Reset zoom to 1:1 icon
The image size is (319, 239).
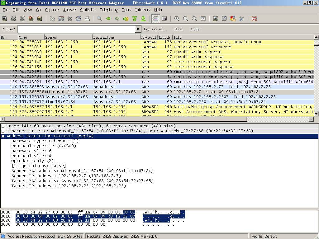click(x=194, y=19)
